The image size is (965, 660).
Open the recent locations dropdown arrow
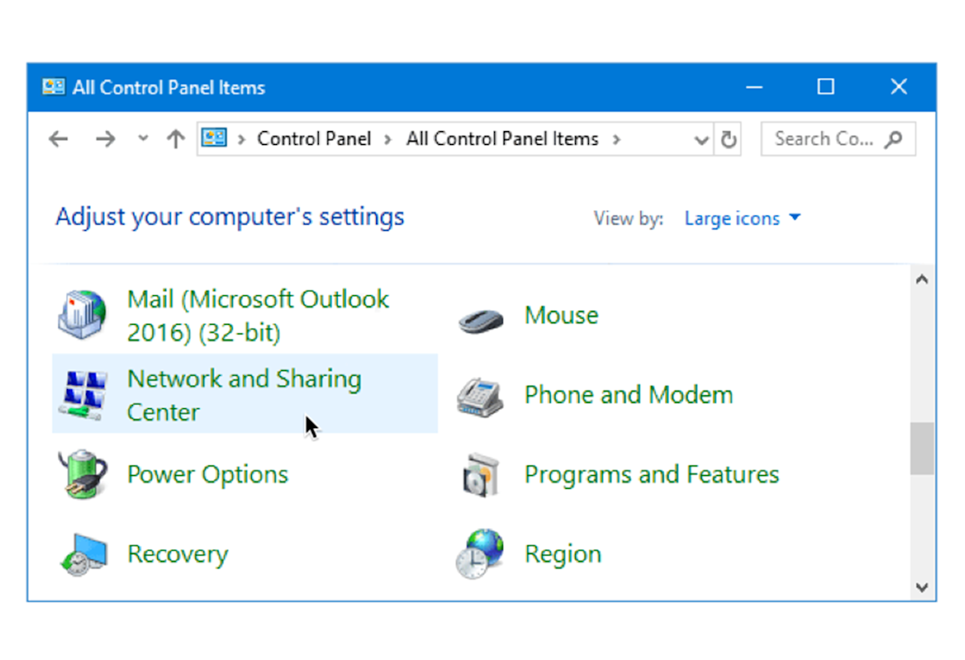tap(142, 138)
